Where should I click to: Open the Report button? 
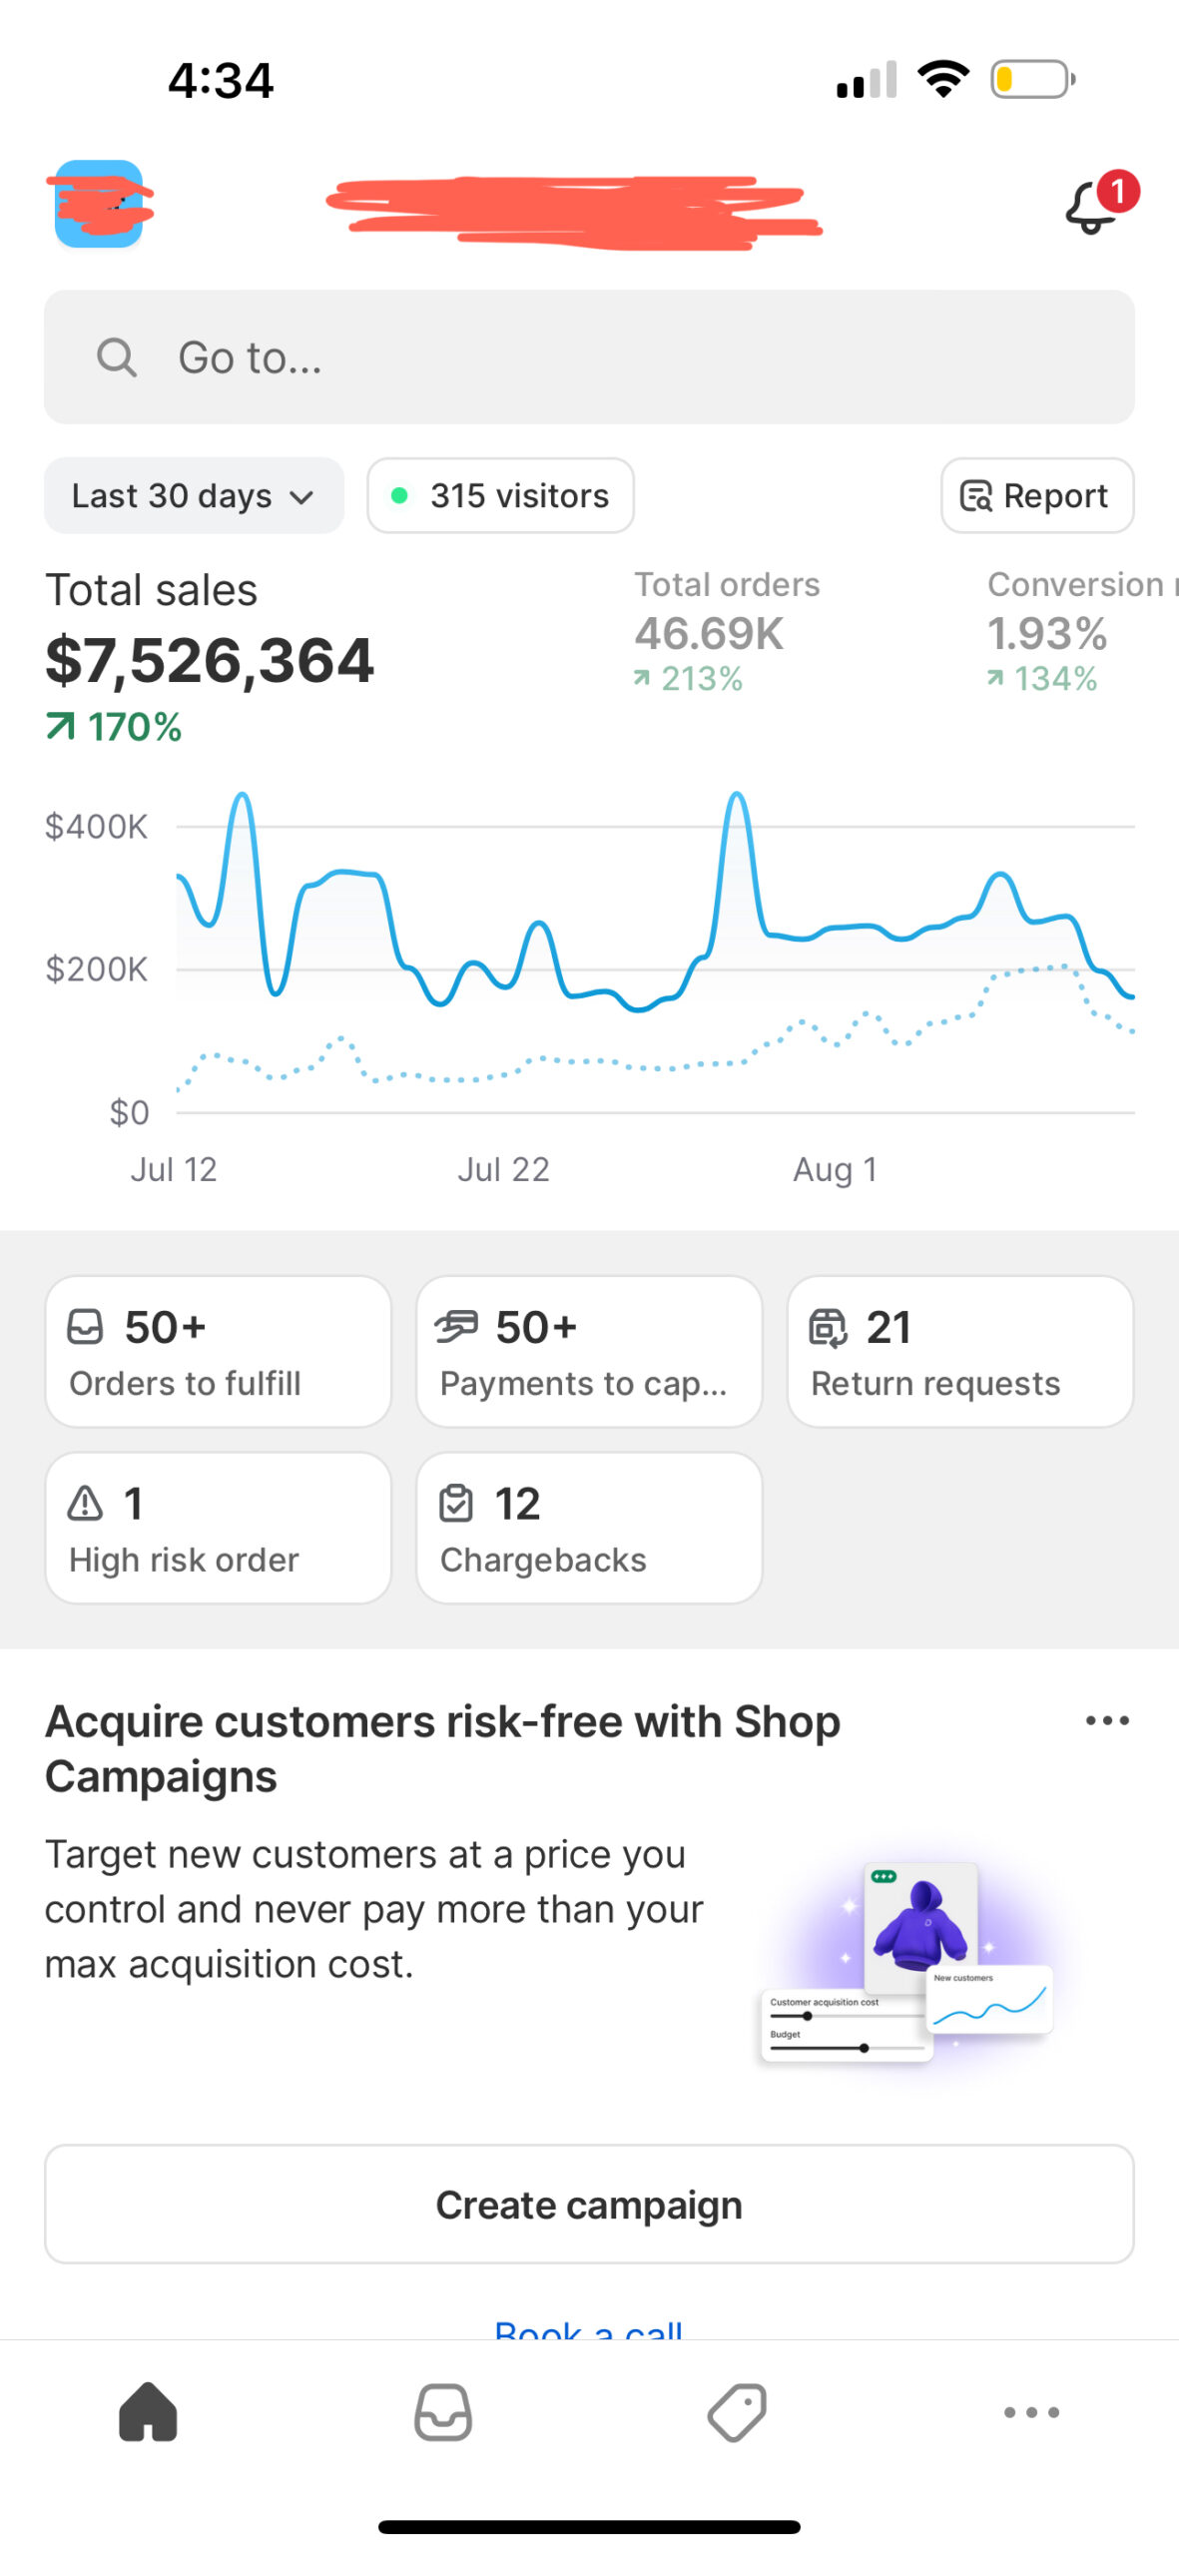(1037, 496)
